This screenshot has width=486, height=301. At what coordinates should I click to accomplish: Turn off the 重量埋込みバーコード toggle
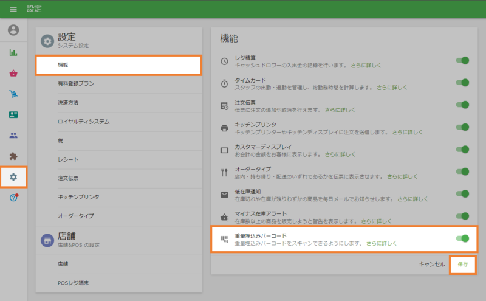(463, 238)
